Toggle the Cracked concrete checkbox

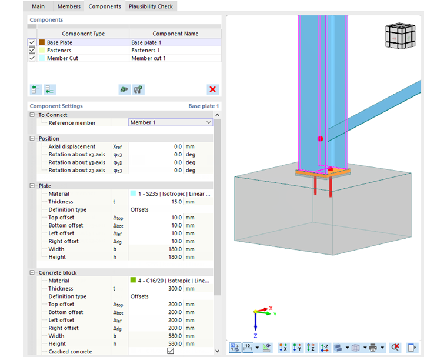point(171,351)
